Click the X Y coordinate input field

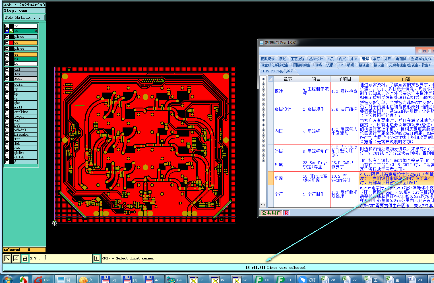67,258
